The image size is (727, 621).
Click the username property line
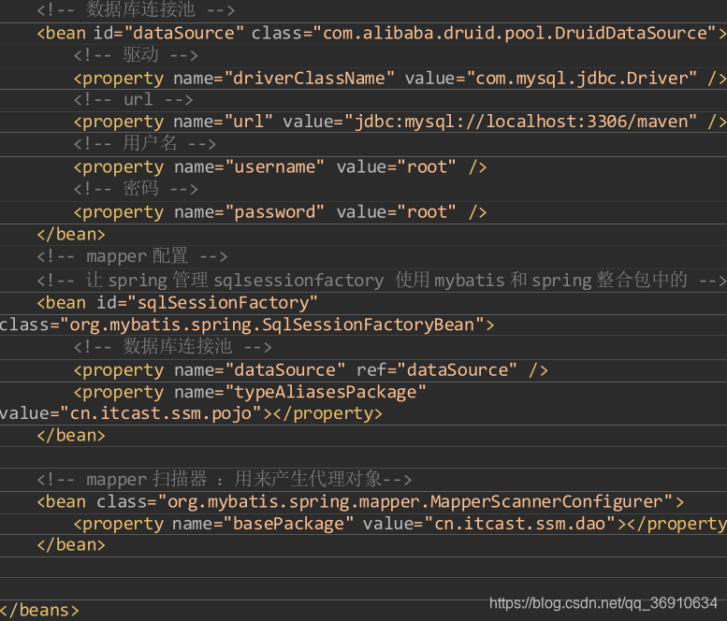[280, 166]
